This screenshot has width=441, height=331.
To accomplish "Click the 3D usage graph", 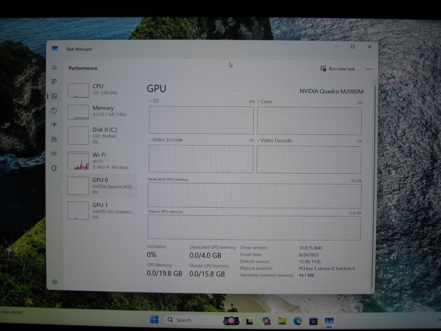I will click(201, 120).
